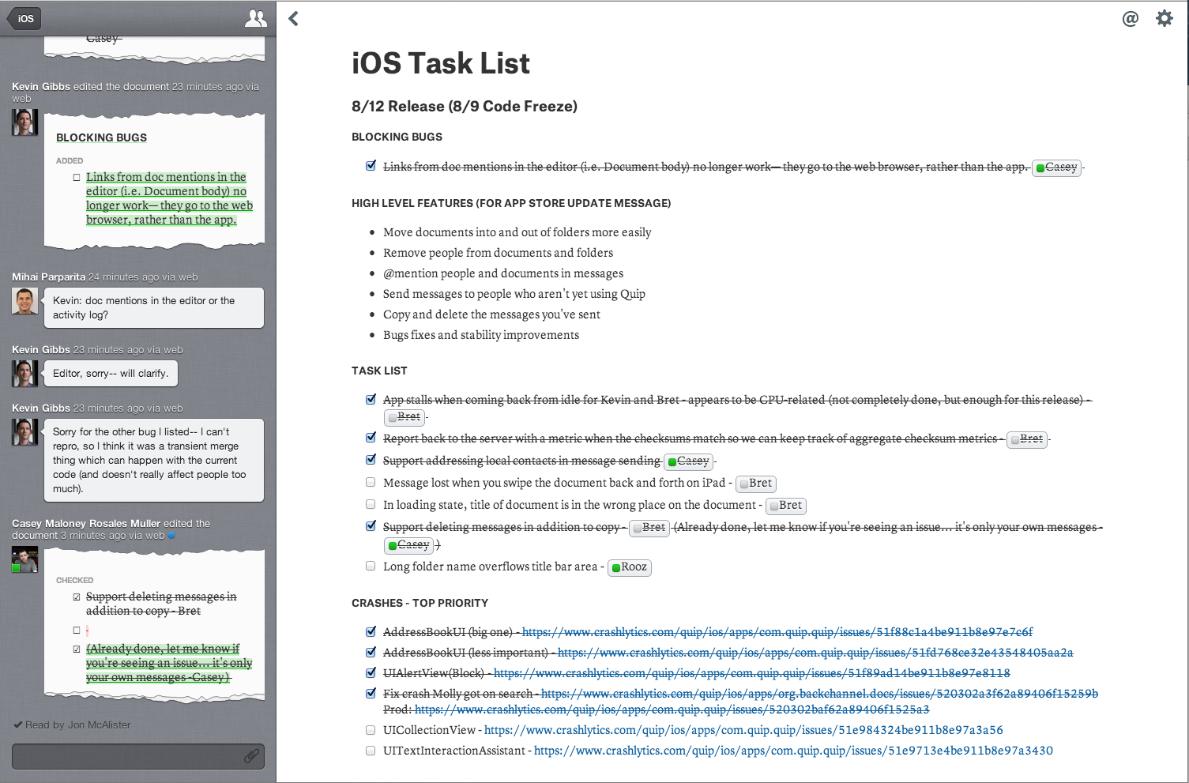Check the UICollectionView crash checkbox
Viewport: 1189px width, 783px height.
point(371,730)
